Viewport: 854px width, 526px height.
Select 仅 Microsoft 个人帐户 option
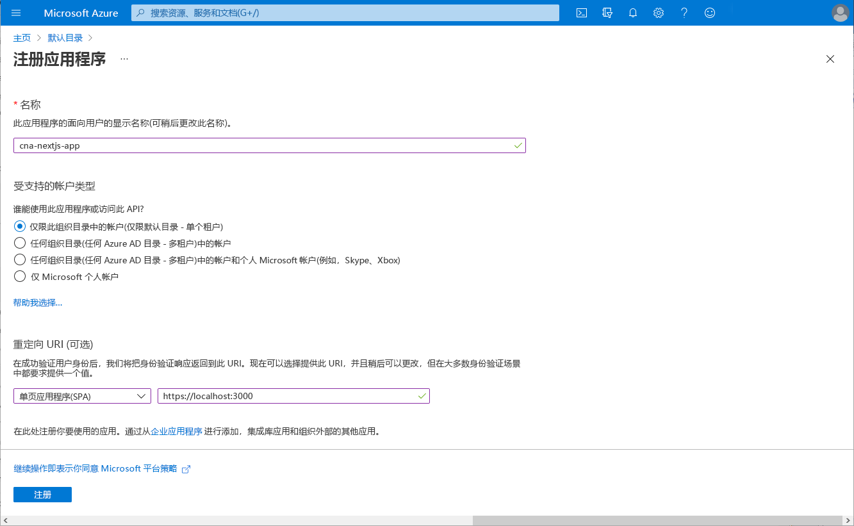point(20,276)
